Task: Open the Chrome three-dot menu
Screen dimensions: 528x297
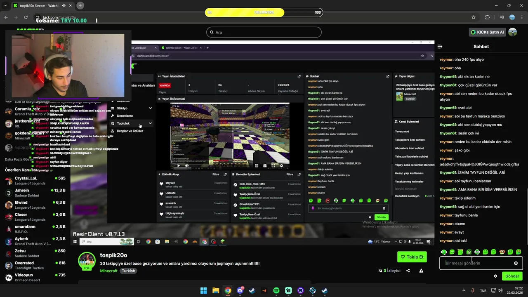Action: click(x=521, y=17)
